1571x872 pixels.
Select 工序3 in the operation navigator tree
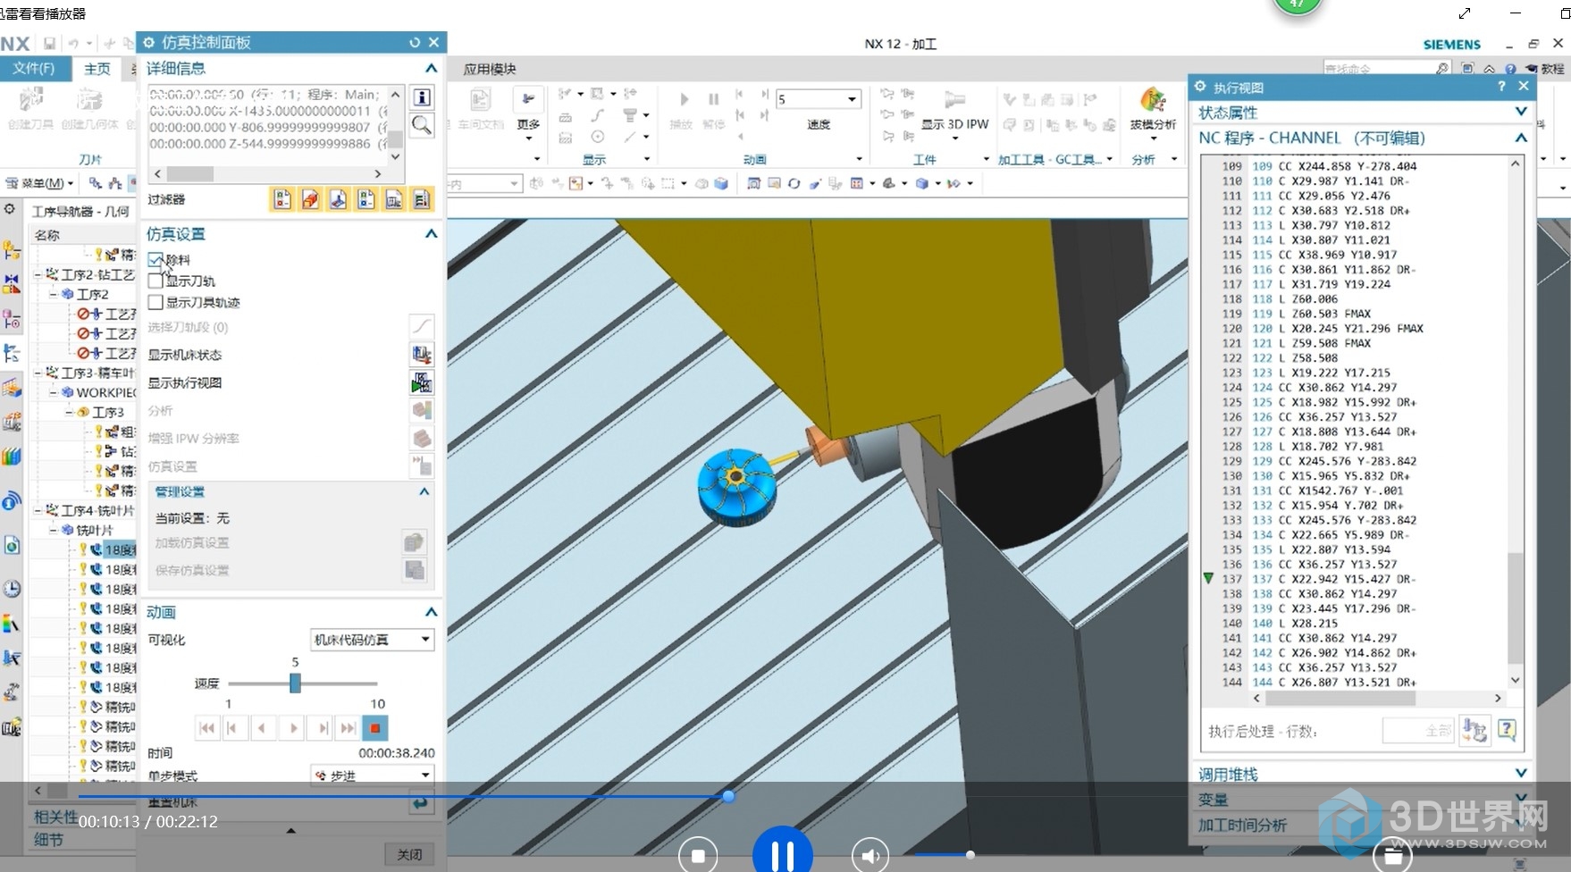(107, 412)
